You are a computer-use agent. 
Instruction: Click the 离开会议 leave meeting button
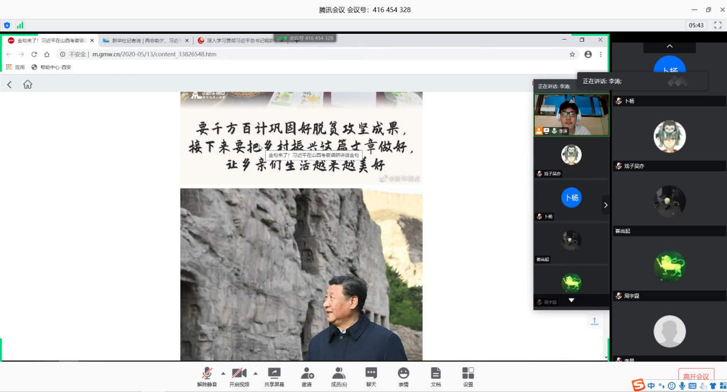[x=696, y=377]
